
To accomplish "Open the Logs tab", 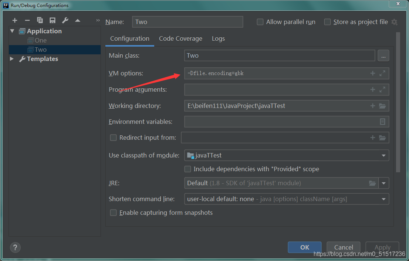I will [x=218, y=38].
